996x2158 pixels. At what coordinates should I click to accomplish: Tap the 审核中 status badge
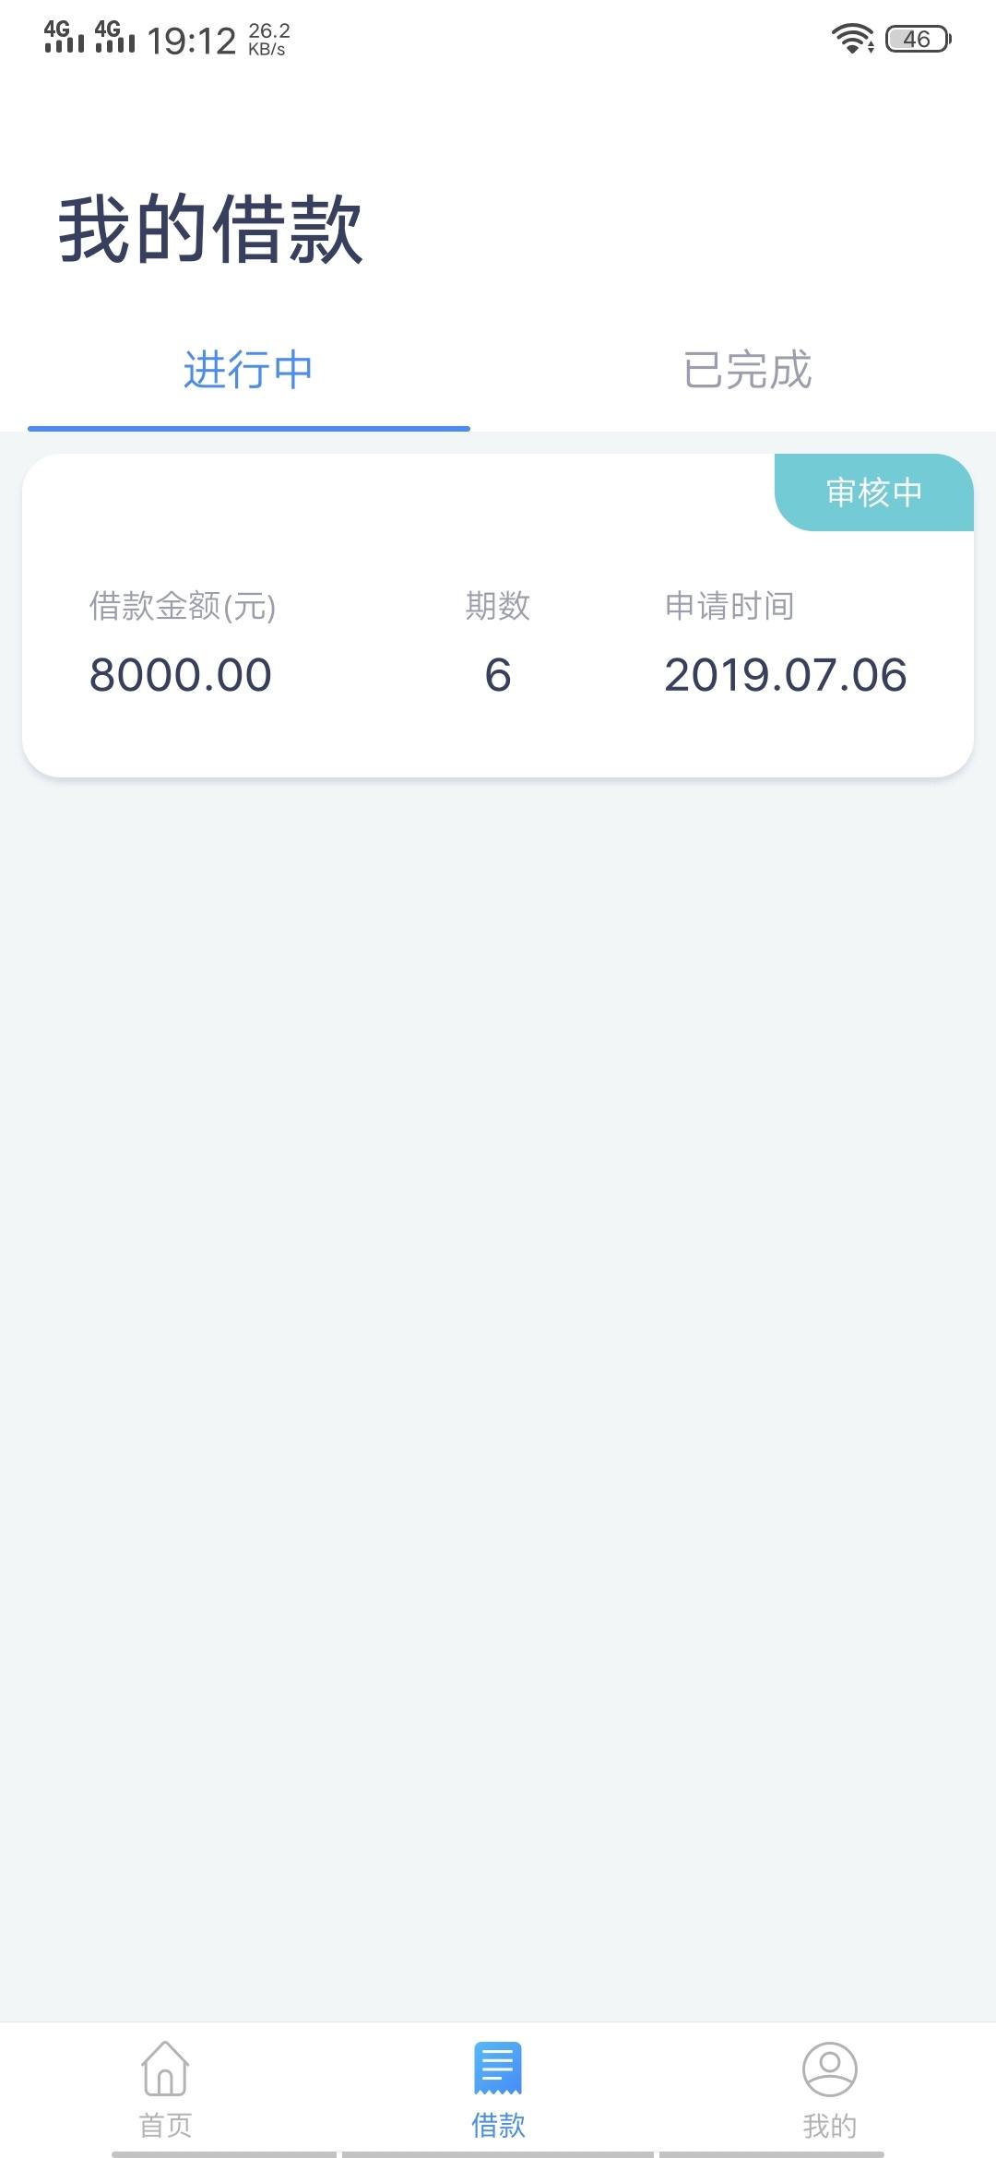(x=874, y=492)
